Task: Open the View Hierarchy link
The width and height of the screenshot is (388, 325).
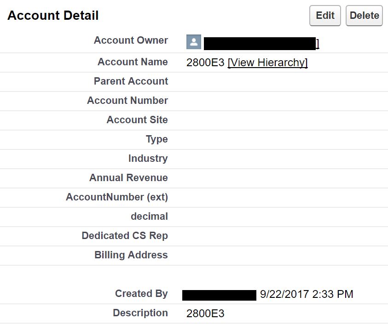Action: (267, 63)
